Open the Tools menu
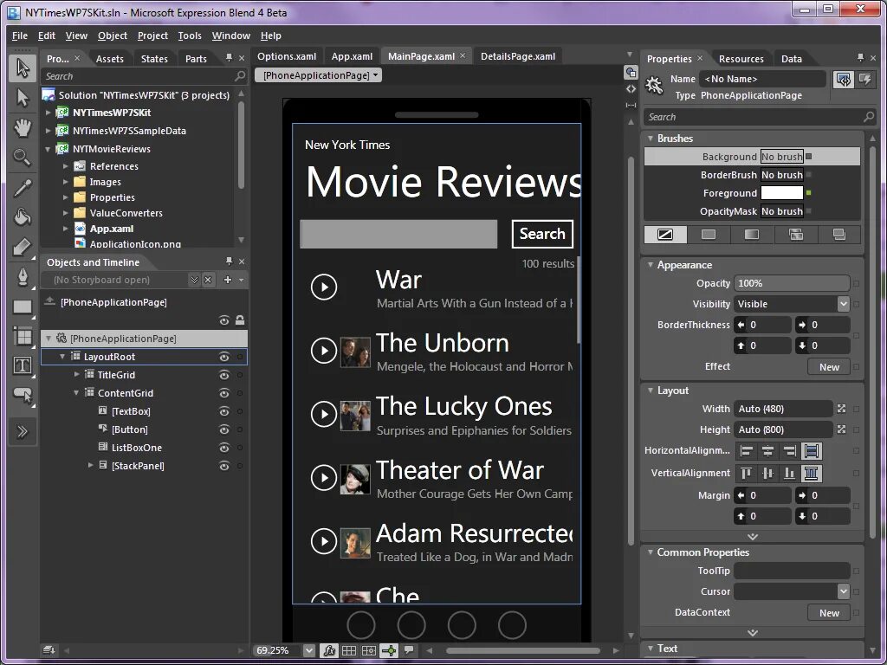This screenshot has width=887, height=665. (190, 36)
